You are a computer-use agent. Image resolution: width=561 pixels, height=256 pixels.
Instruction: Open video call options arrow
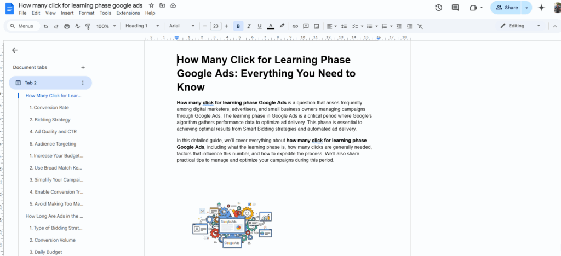tap(482, 8)
